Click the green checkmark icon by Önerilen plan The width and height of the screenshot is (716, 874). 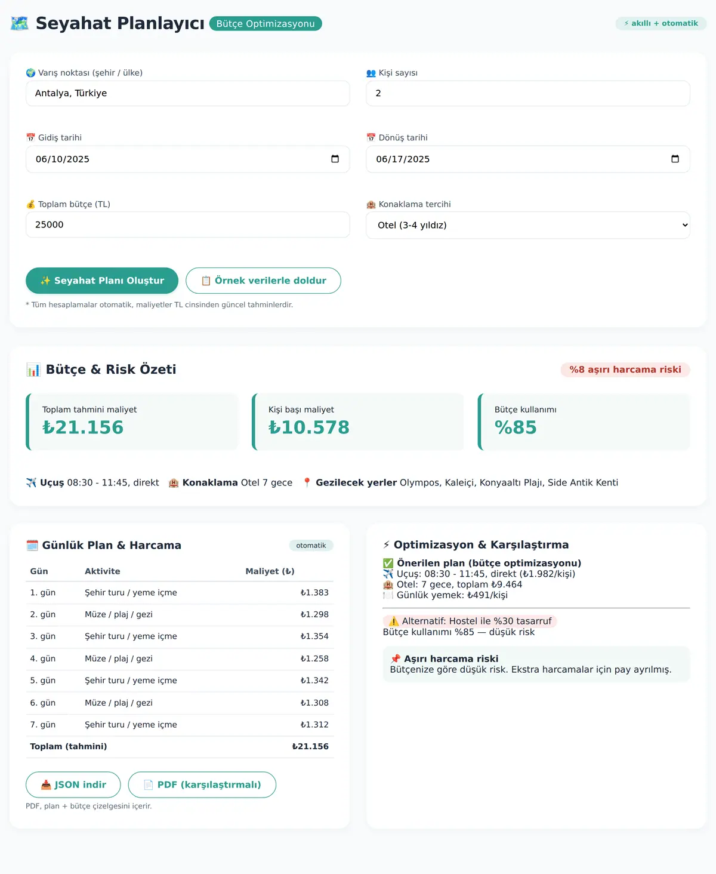pos(388,563)
